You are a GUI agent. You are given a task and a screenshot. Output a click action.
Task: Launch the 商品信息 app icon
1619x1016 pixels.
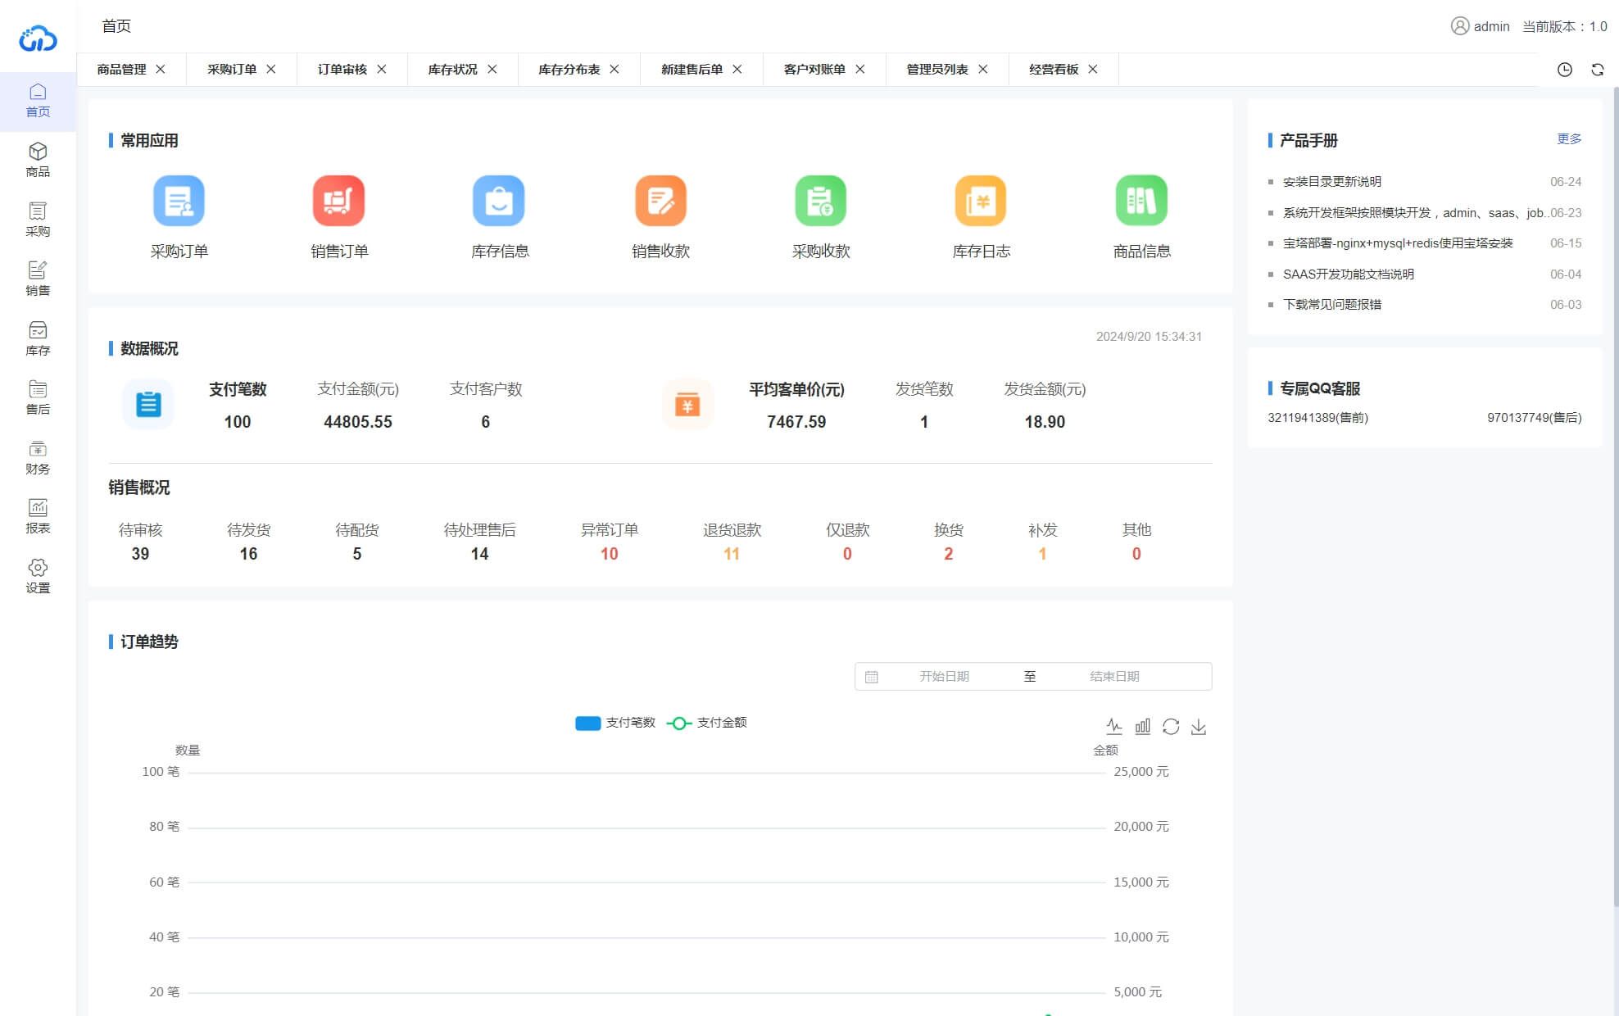click(1141, 201)
